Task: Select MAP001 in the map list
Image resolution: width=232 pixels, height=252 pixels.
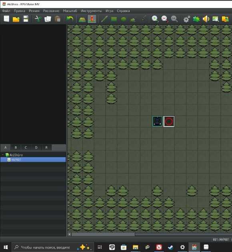Action: 33,160
